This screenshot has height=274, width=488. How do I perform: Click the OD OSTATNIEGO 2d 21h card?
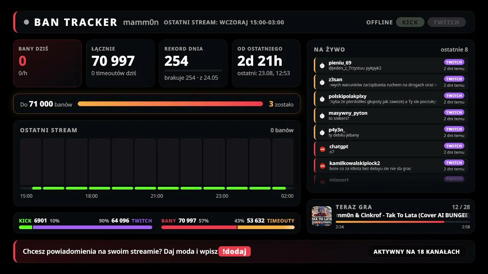[x=266, y=63]
